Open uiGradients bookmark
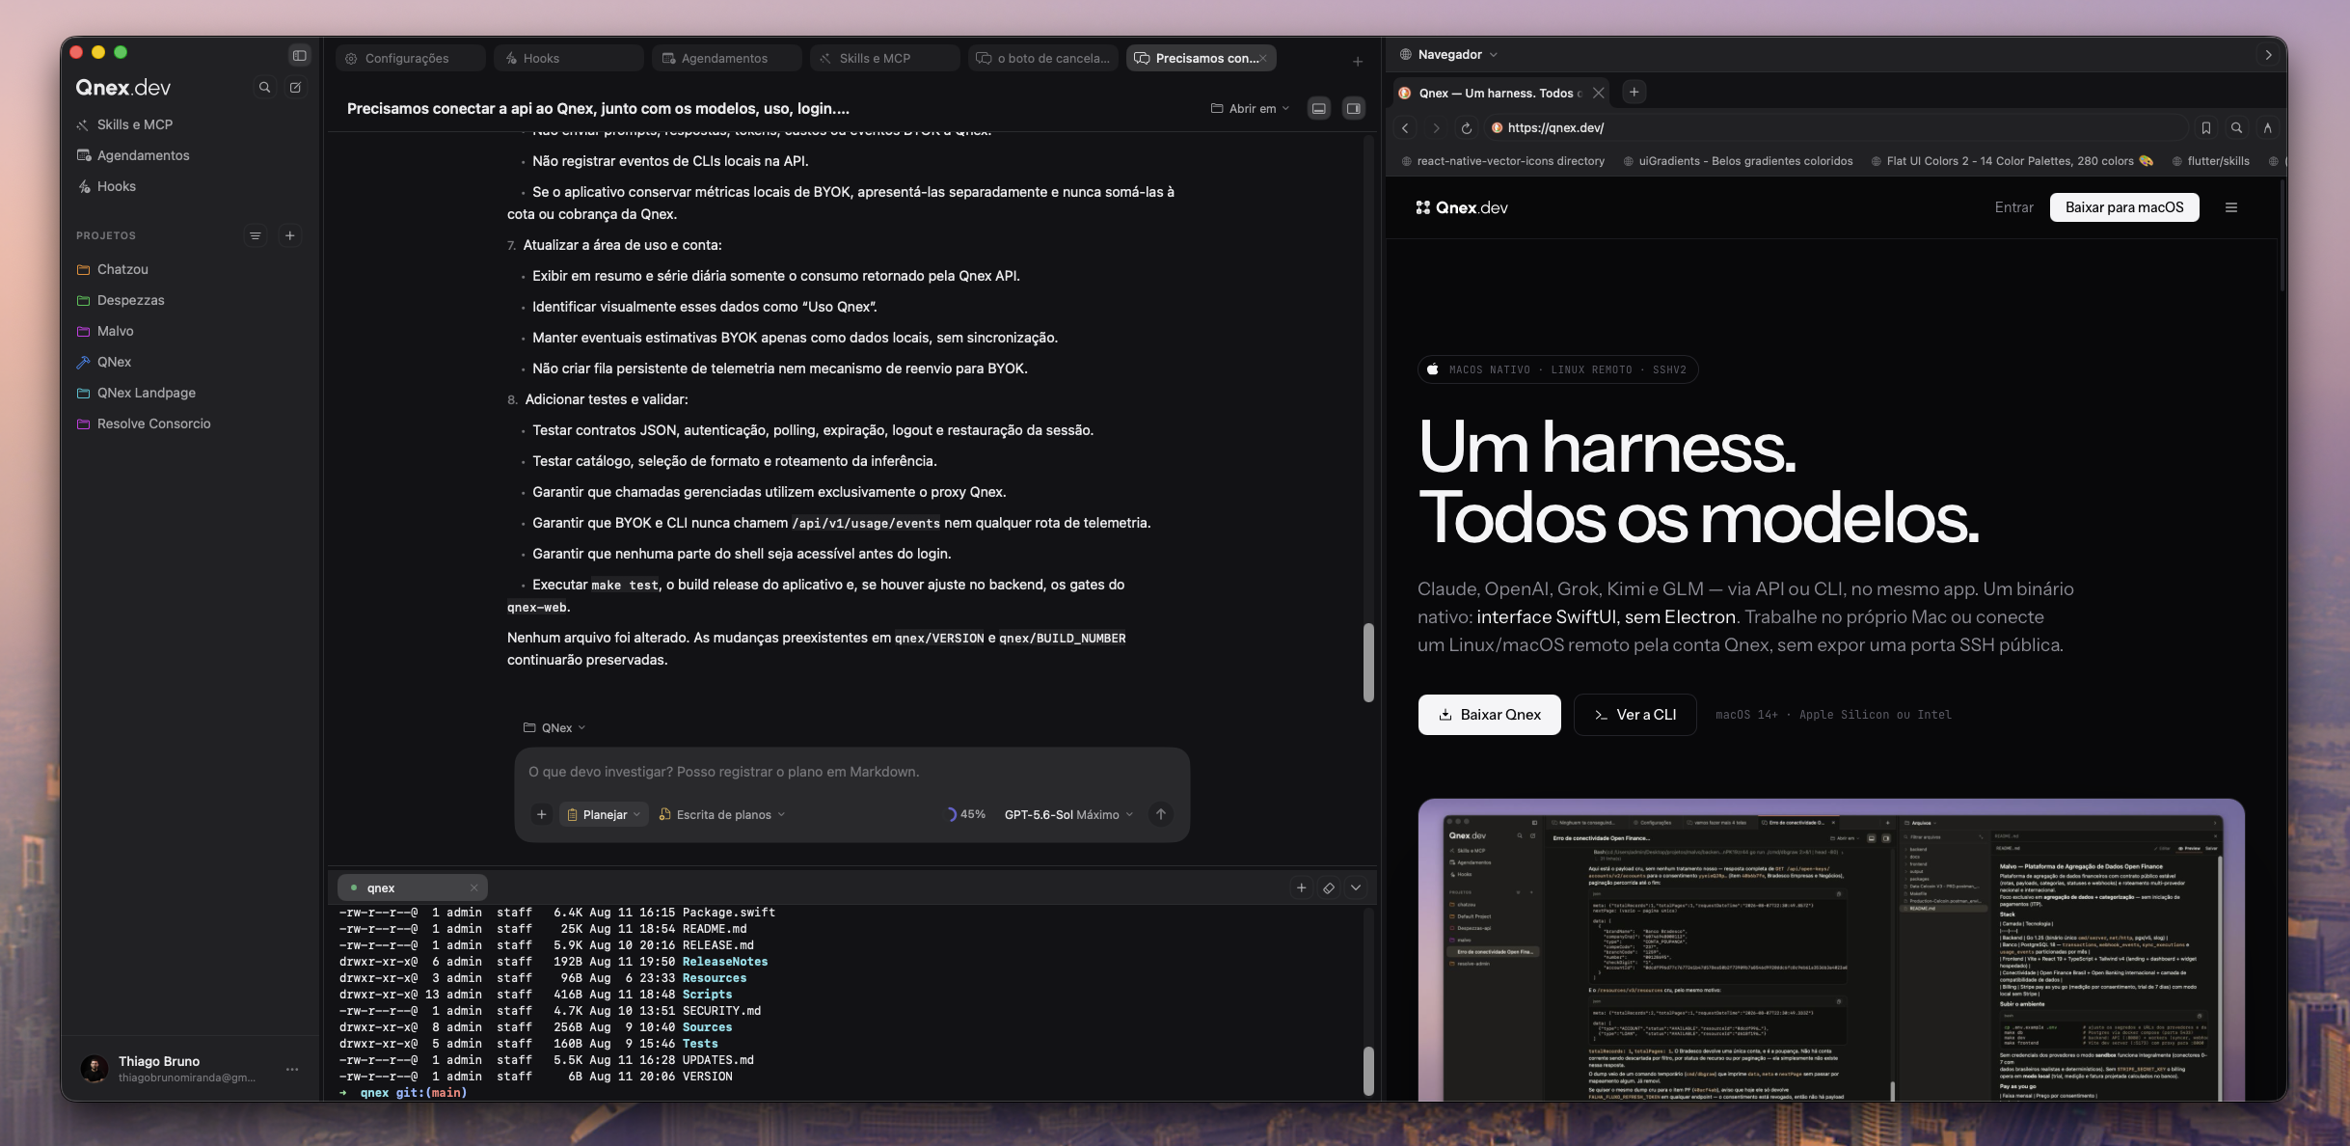 click(x=1738, y=161)
